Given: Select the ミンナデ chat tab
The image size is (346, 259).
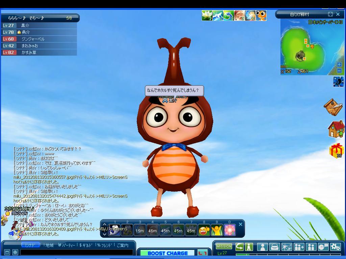Looking at the screenshot, I should (30, 245).
